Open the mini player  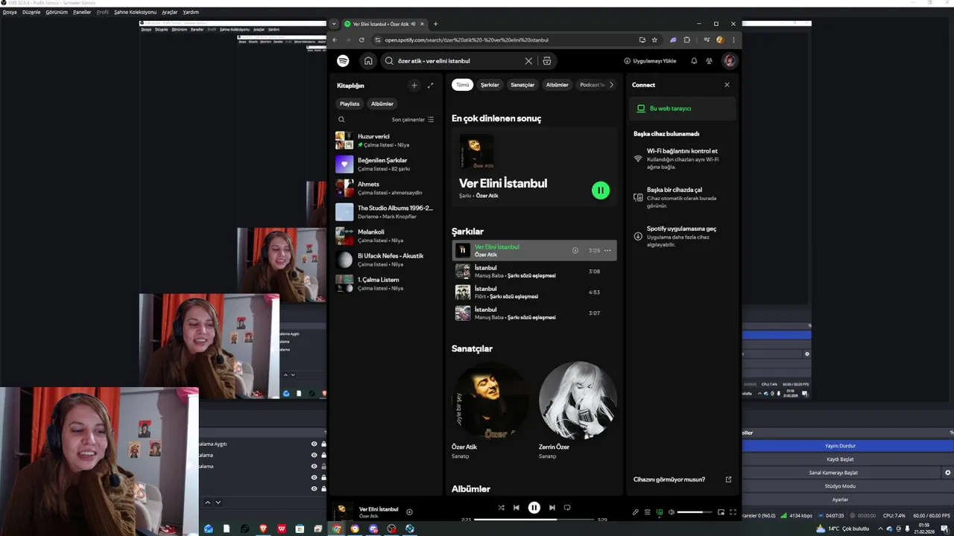[x=721, y=512]
